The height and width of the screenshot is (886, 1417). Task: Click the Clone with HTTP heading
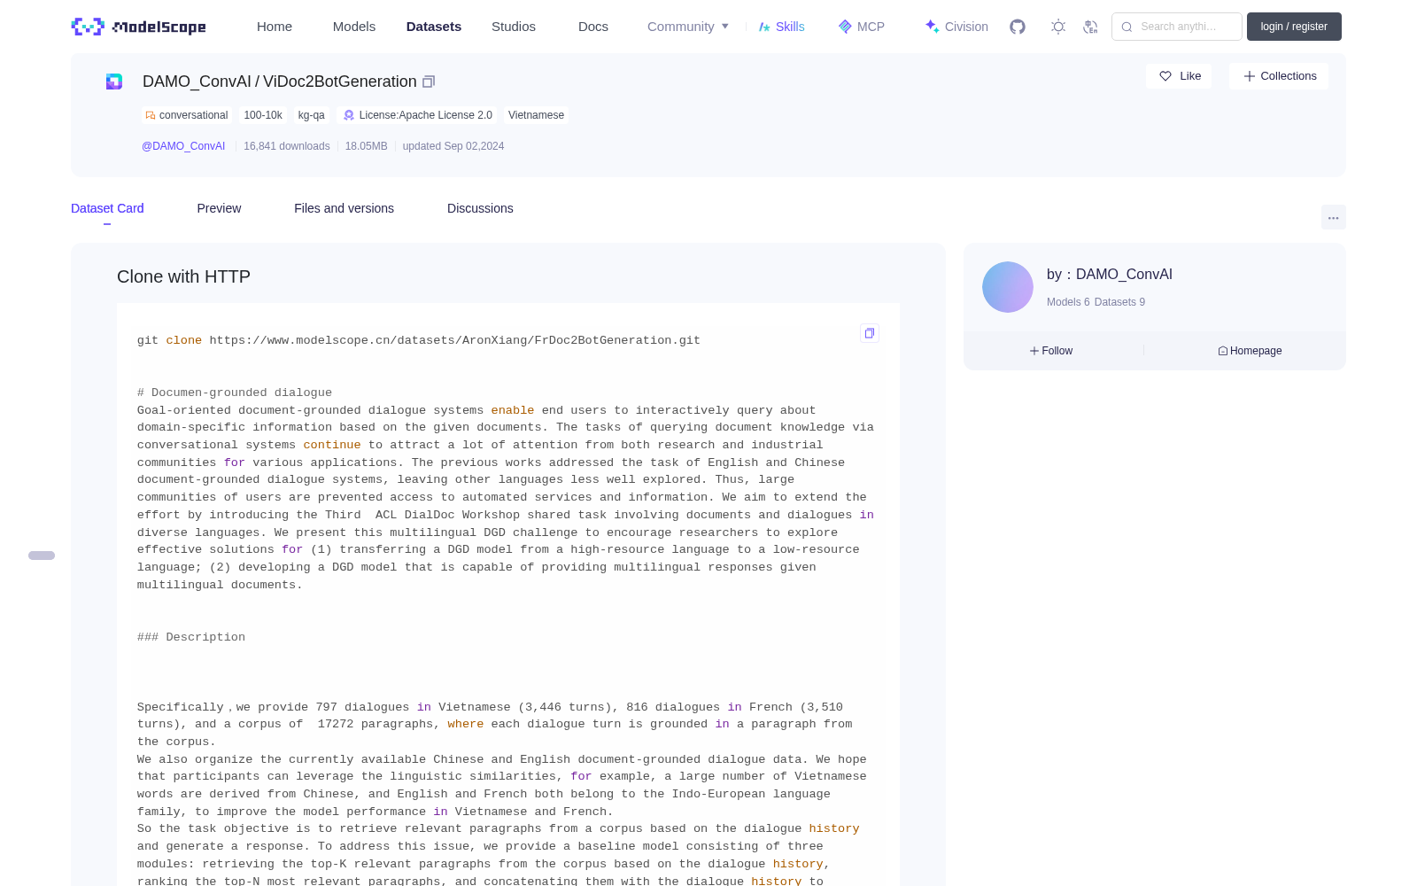[x=183, y=276]
